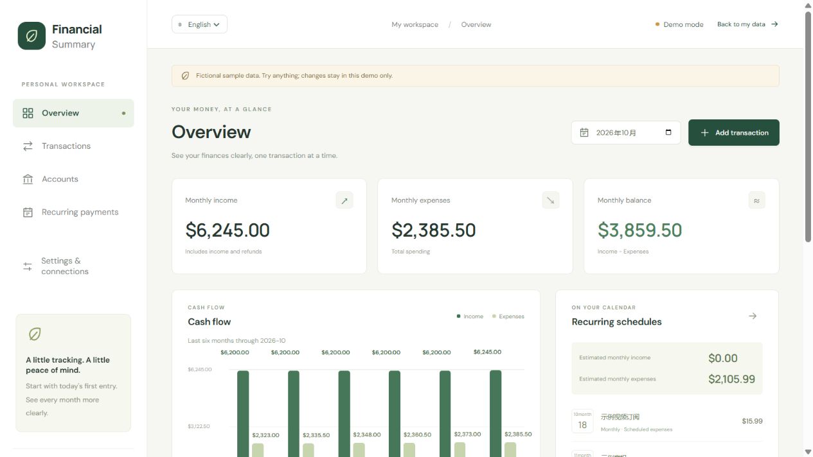The height and width of the screenshot is (457, 813).
Task: Click the Accounts bank icon
Action: 28,179
